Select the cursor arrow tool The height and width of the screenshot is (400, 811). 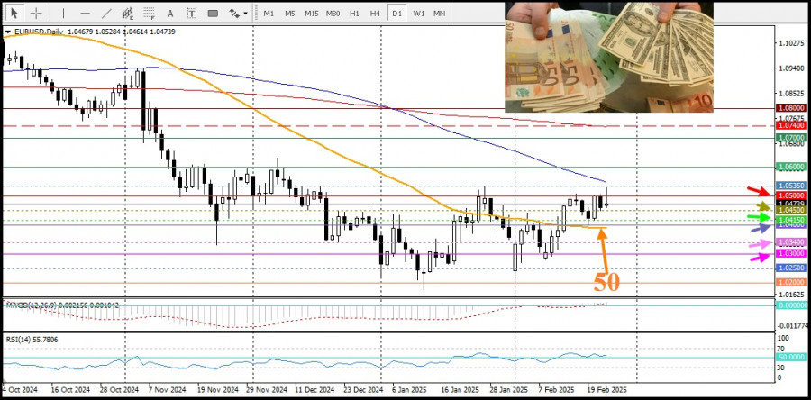[14, 13]
